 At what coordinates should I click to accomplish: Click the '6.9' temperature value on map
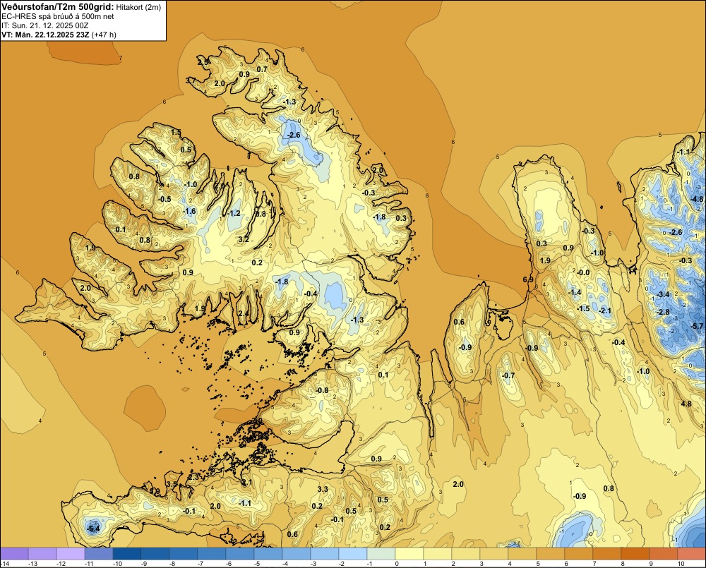coord(528,279)
